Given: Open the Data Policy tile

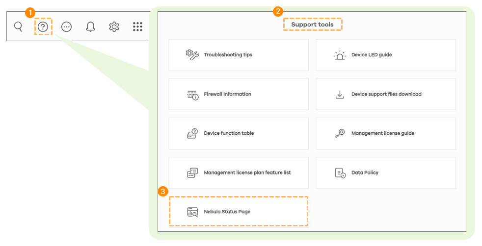Looking at the screenshot, I should [386, 172].
